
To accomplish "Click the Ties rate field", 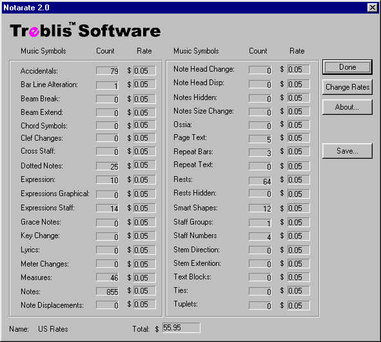I will click(x=298, y=291).
